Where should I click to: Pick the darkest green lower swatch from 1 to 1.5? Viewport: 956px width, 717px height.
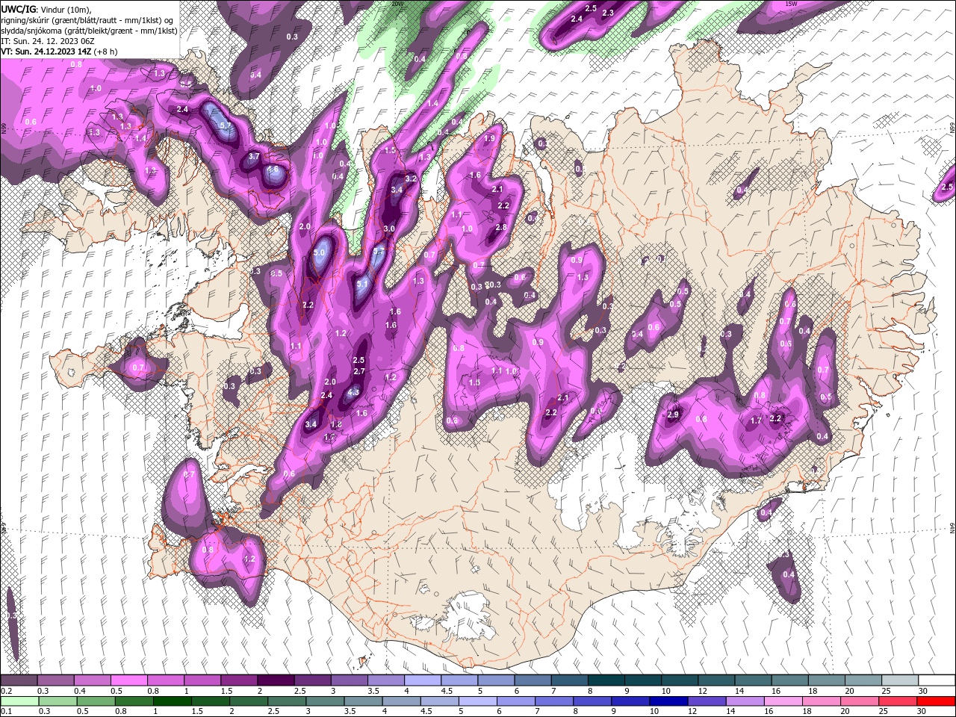173,701
